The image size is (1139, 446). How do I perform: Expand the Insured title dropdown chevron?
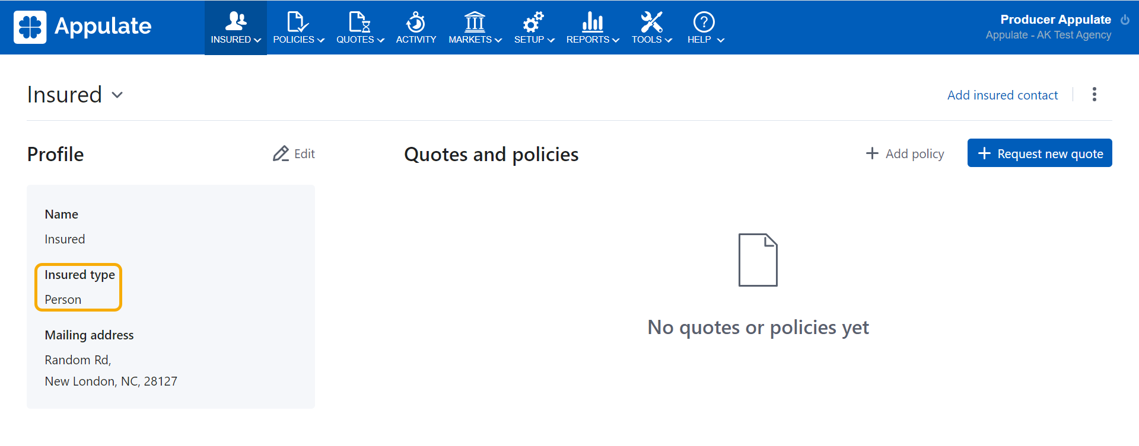tap(117, 95)
